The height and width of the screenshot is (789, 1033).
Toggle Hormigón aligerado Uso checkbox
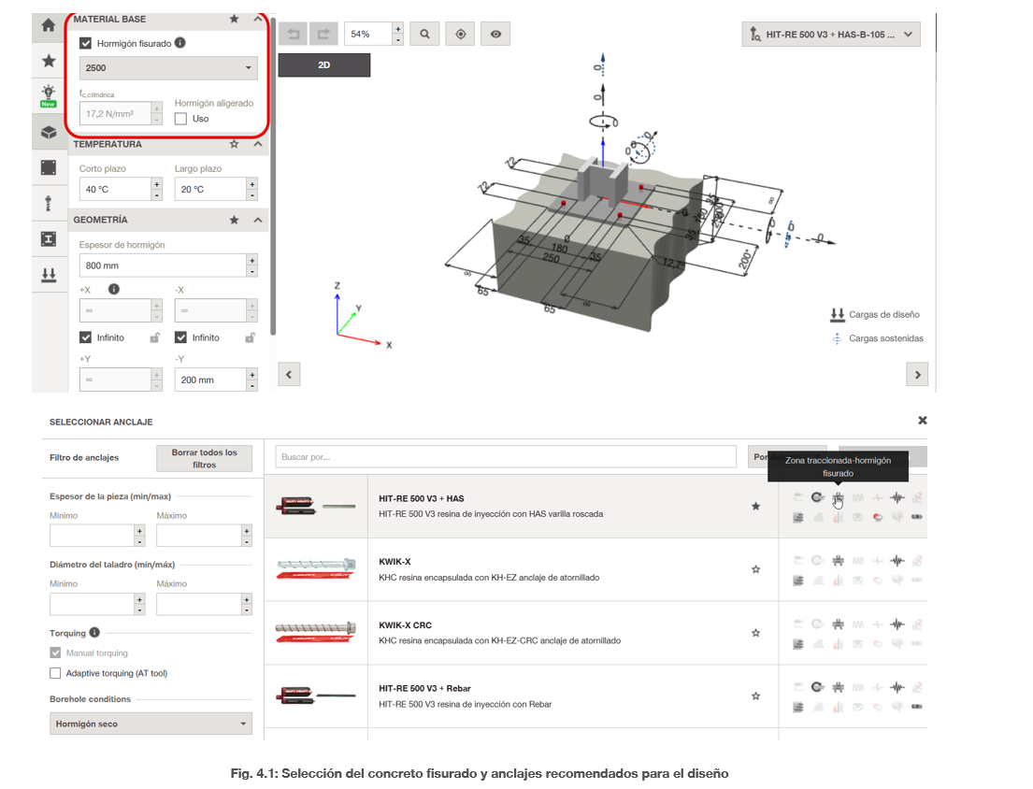pyautogui.click(x=180, y=119)
